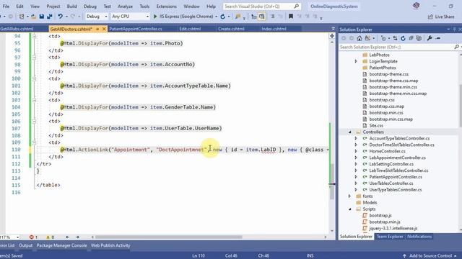Open the Analyze menu
This screenshot has height=259, width=462.
point(125,6)
